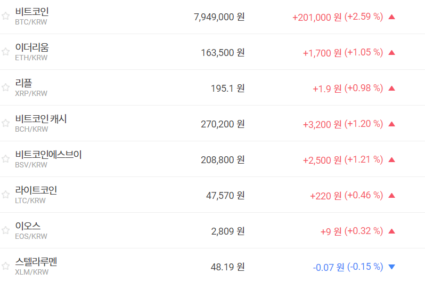Open the 이더리움 coin details
This screenshot has height=281, width=425.
click(32, 47)
